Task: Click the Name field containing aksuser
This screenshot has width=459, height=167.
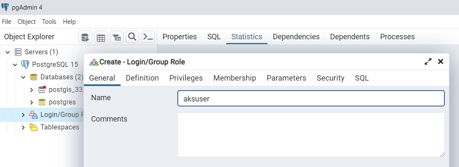Action: (311, 99)
